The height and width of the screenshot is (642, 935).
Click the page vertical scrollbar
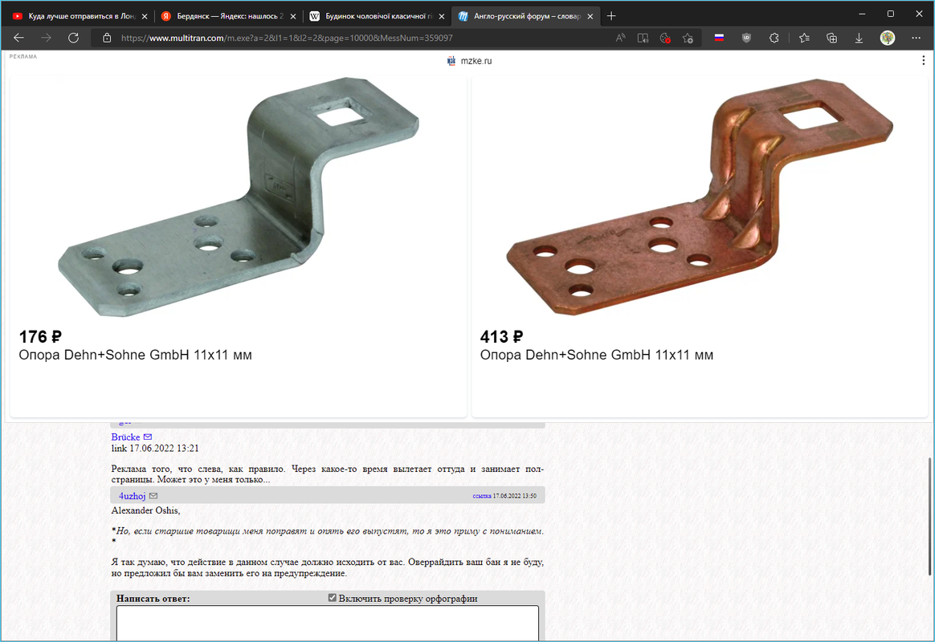(929, 516)
